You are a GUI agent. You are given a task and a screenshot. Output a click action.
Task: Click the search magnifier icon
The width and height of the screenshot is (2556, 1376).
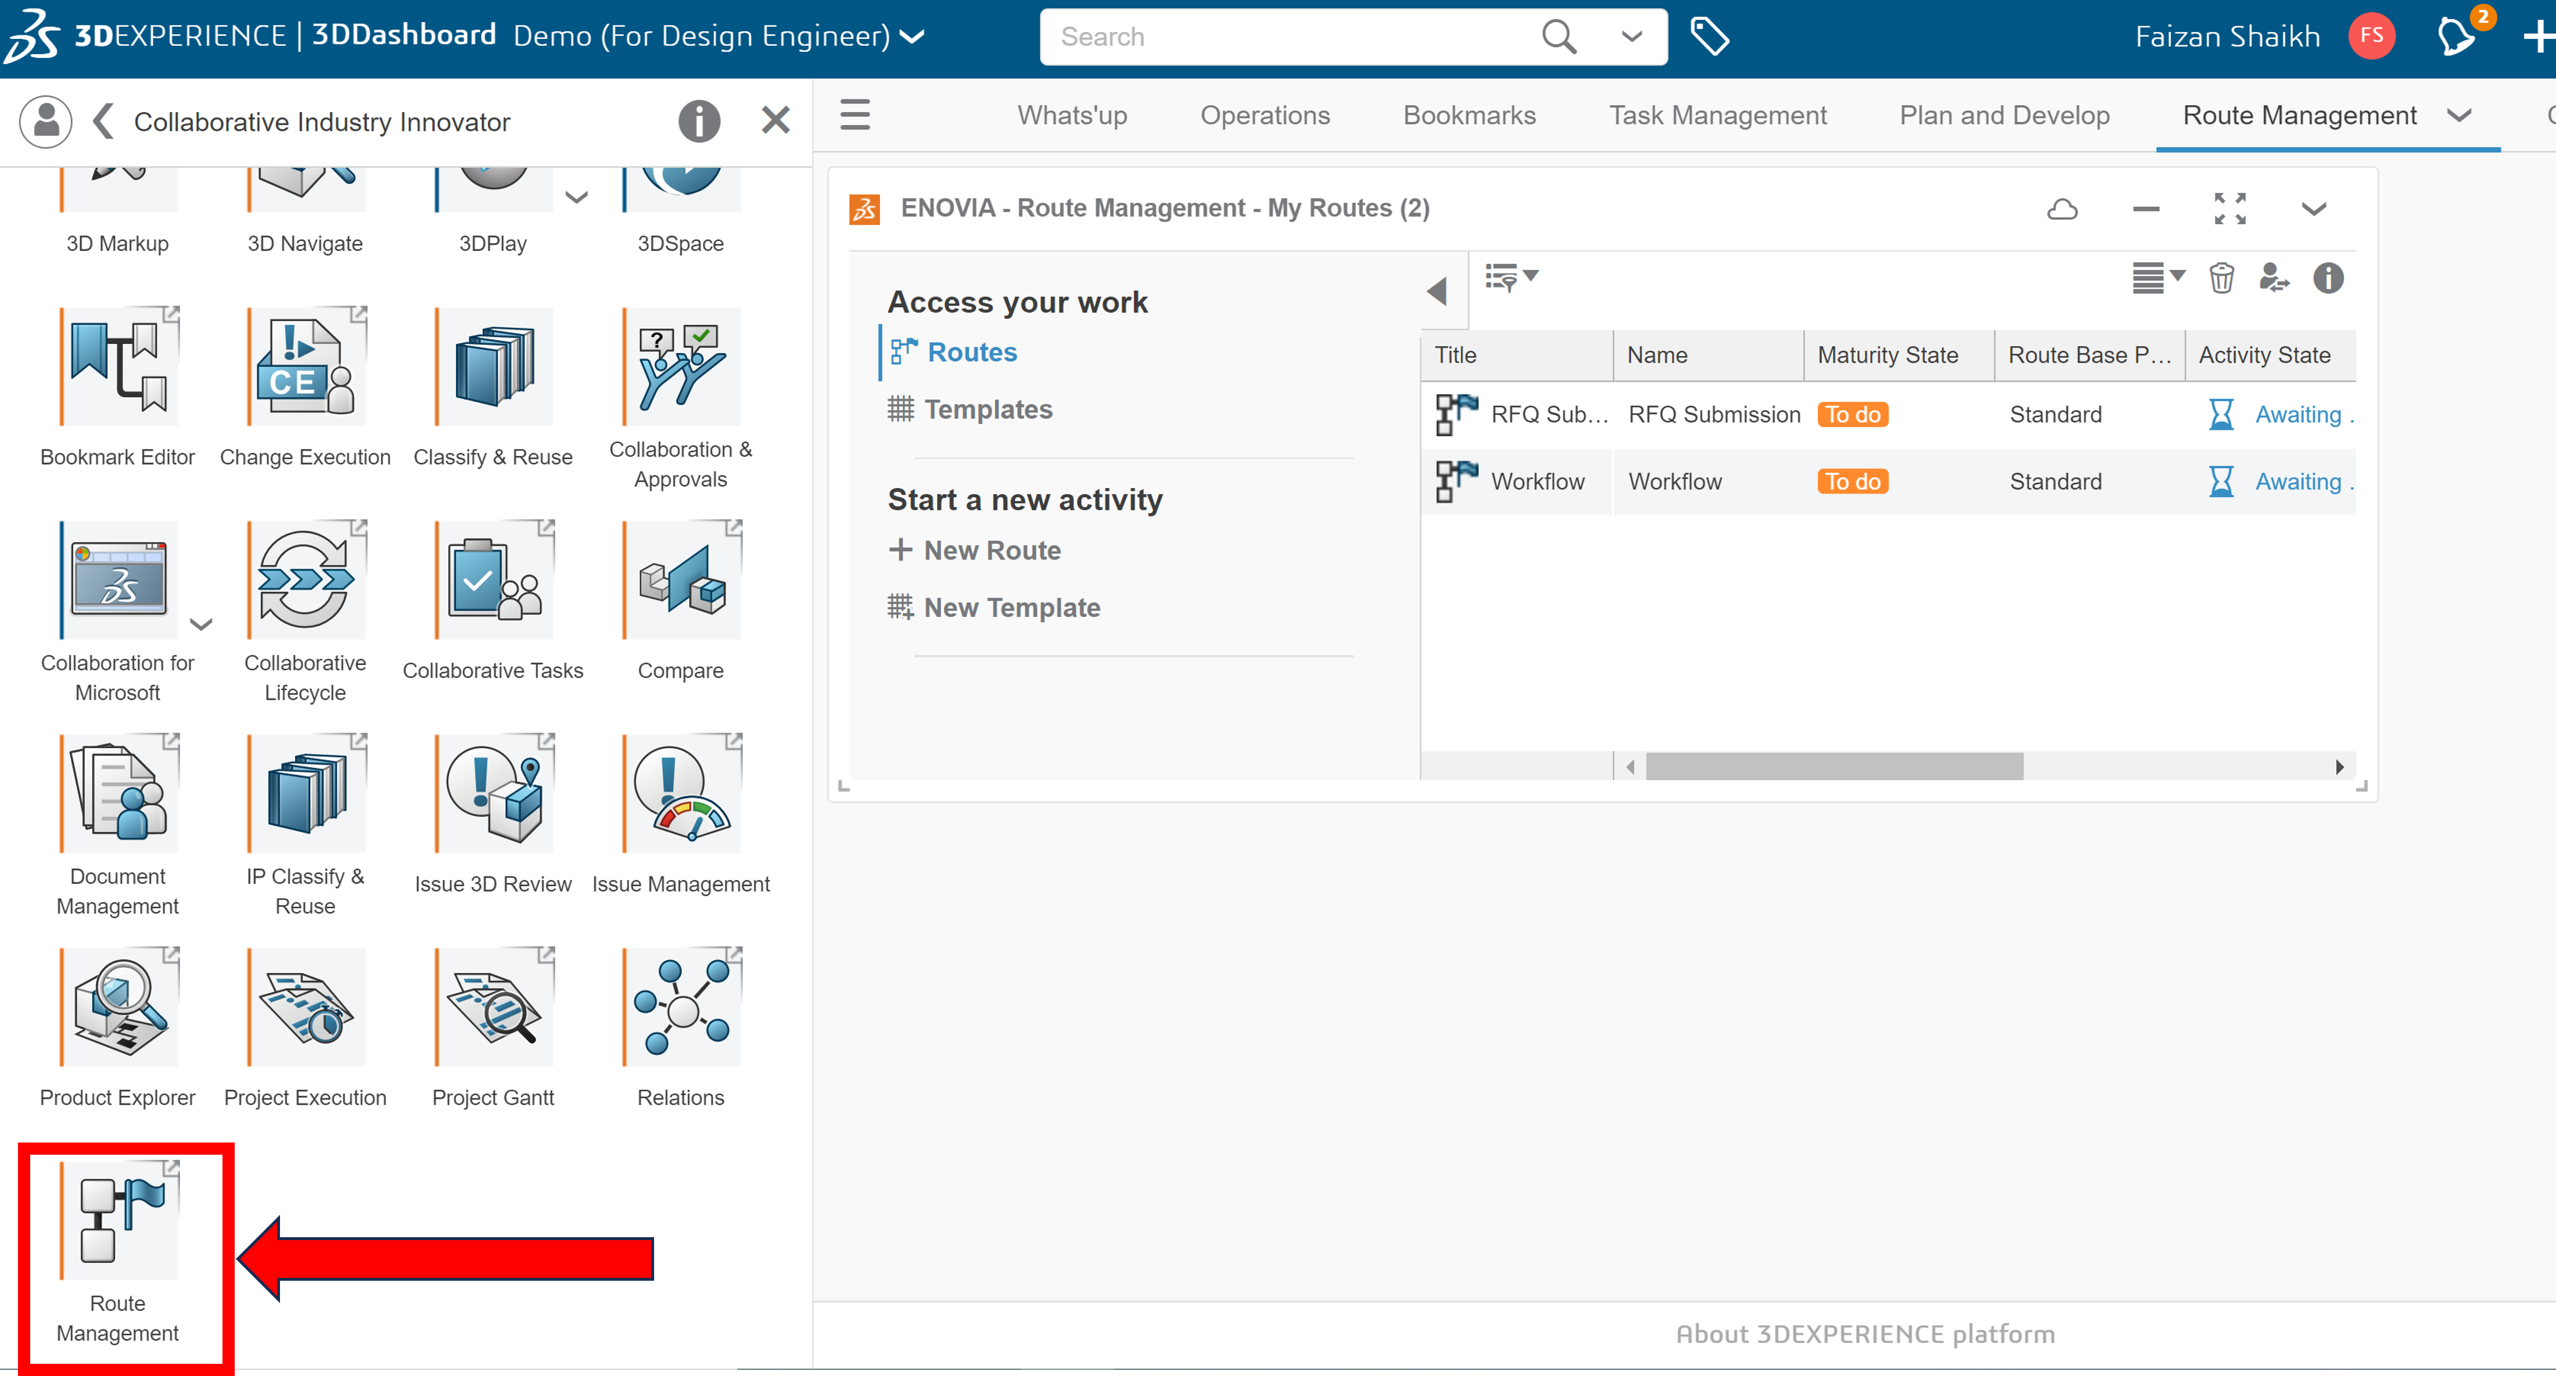(1560, 37)
